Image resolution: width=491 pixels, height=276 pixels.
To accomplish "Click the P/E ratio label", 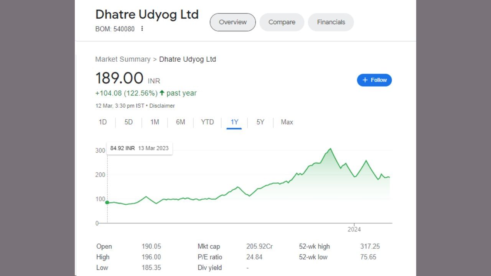I will point(210,257).
